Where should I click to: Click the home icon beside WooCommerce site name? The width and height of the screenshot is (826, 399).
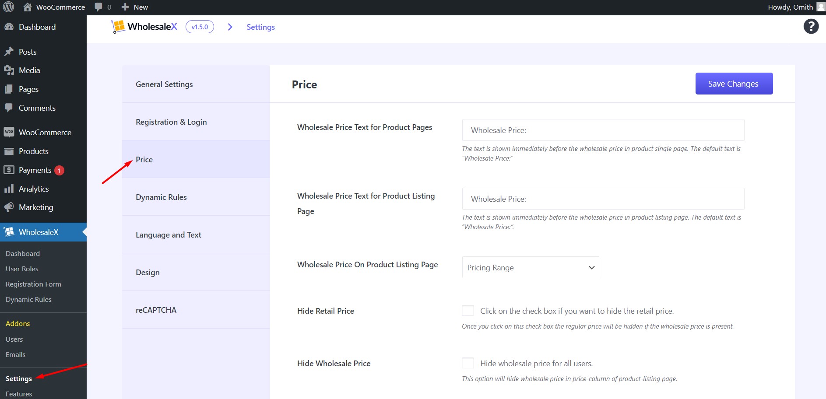(x=28, y=7)
